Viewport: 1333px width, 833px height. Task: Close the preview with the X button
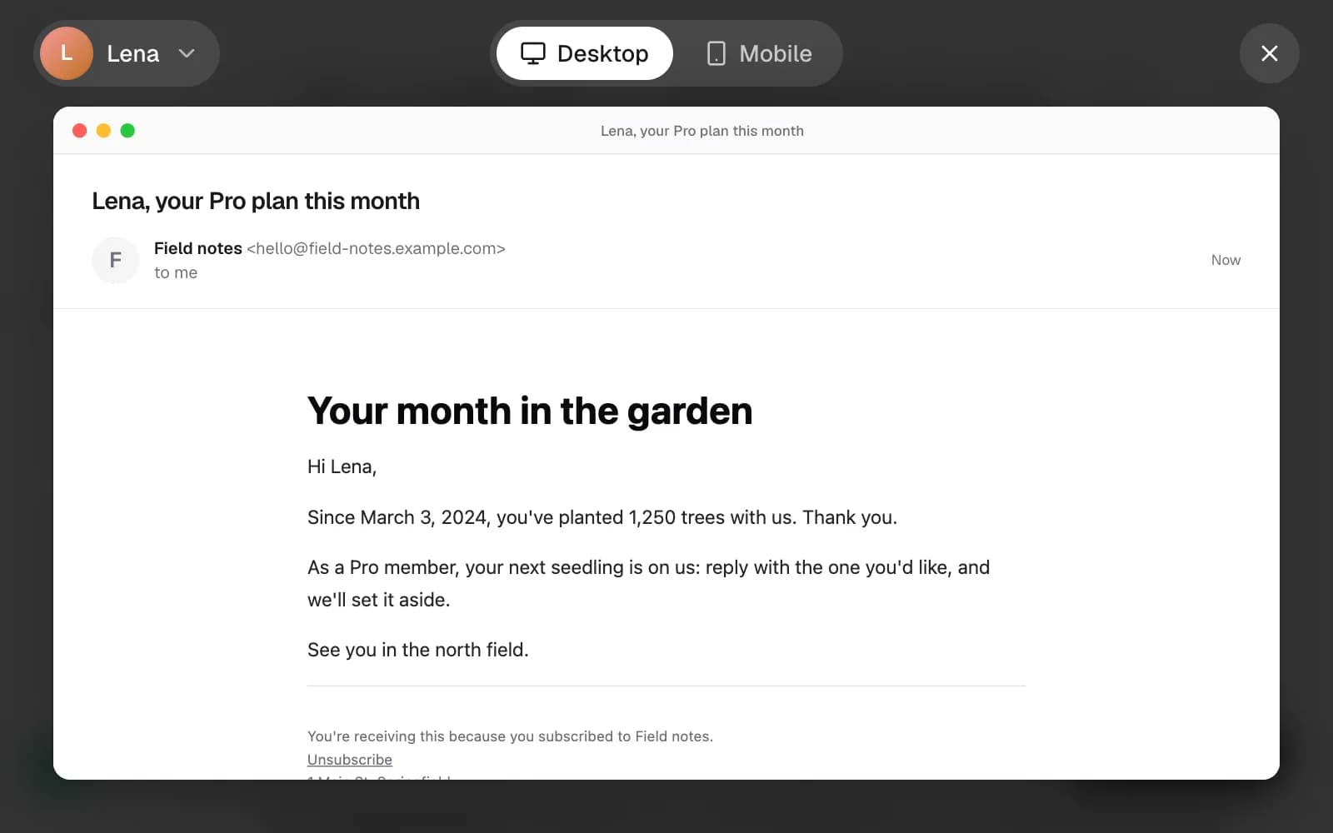tap(1270, 53)
